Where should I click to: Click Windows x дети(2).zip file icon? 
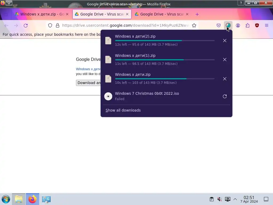(x=108, y=41)
